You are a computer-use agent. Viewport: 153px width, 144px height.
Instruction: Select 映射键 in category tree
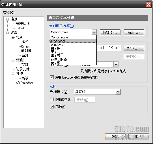tap(26, 51)
